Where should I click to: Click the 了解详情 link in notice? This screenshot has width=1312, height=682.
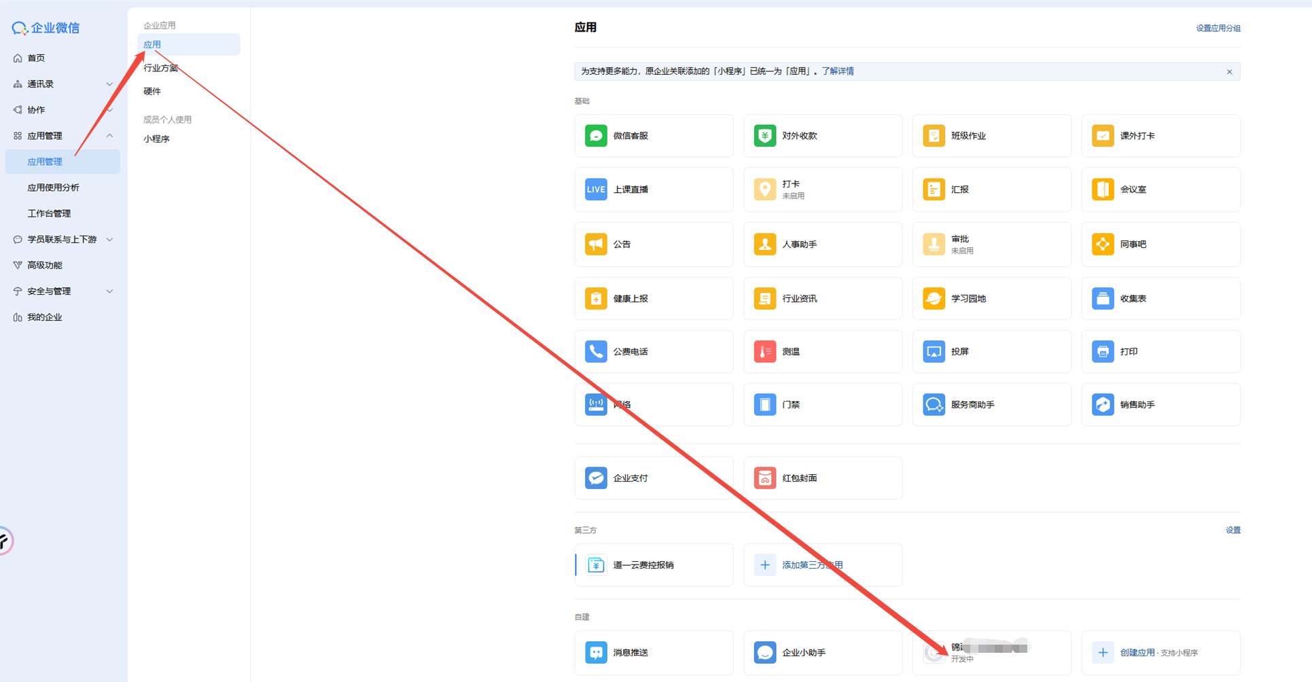[x=838, y=71]
